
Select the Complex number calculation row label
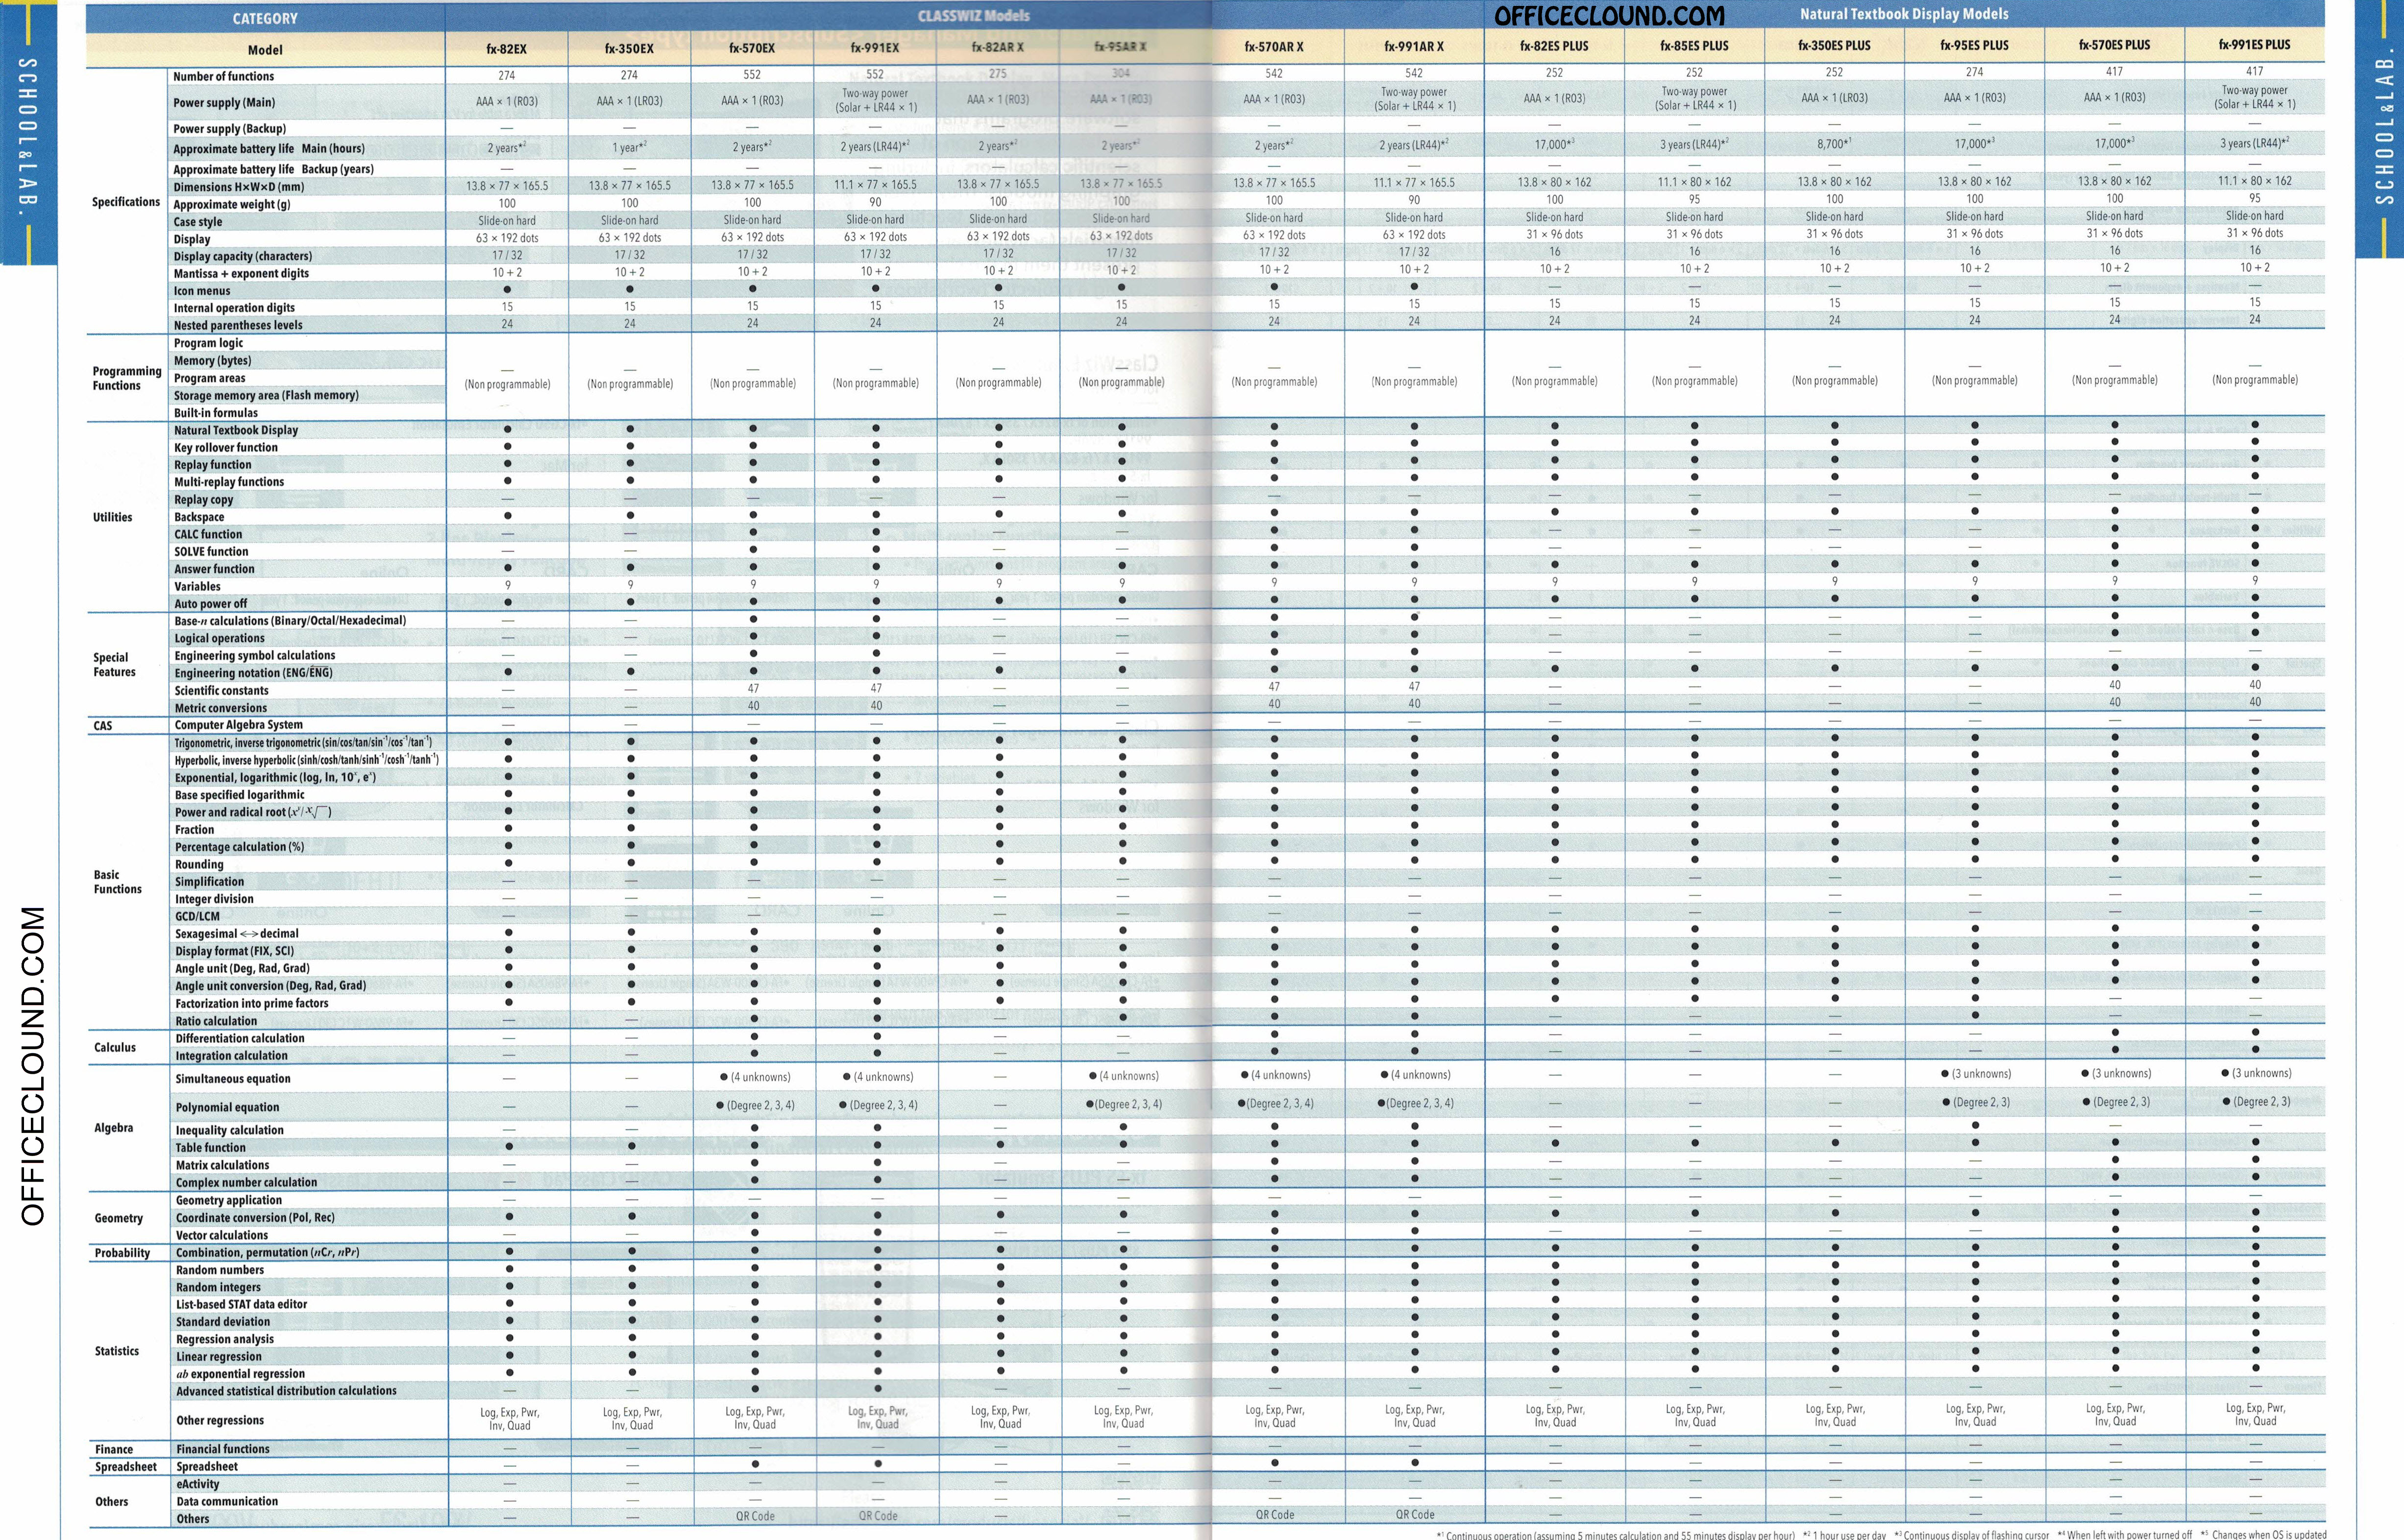[246, 1183]
